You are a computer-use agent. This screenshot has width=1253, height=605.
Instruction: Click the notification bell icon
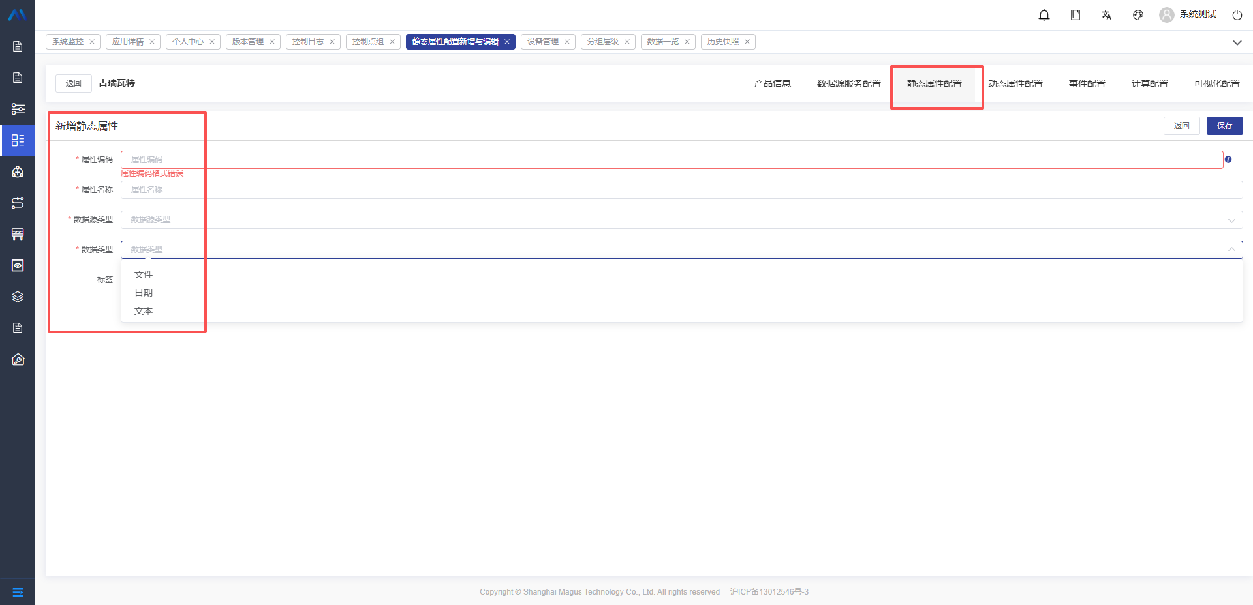click(1044, 15)
